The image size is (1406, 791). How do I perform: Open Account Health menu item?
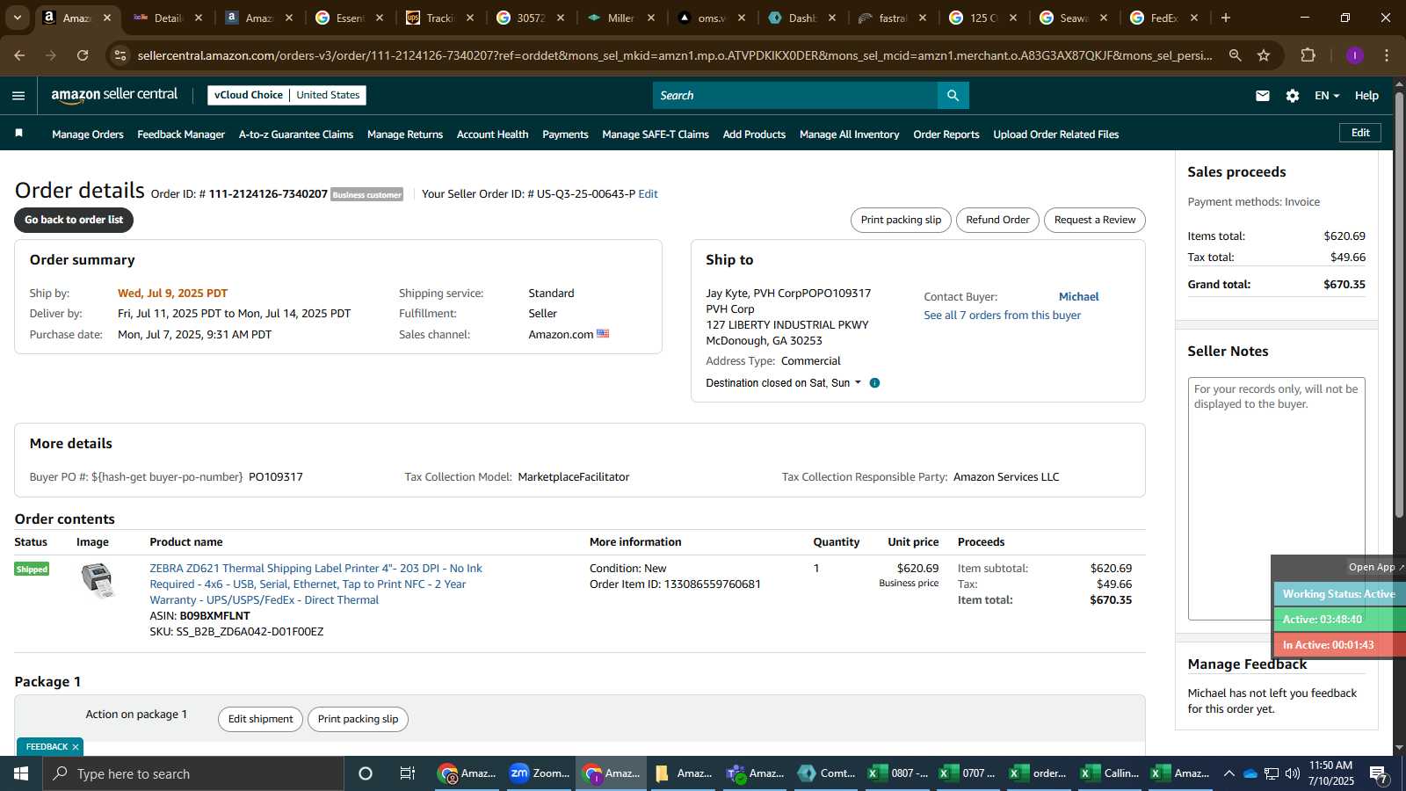tap(492, 134)
